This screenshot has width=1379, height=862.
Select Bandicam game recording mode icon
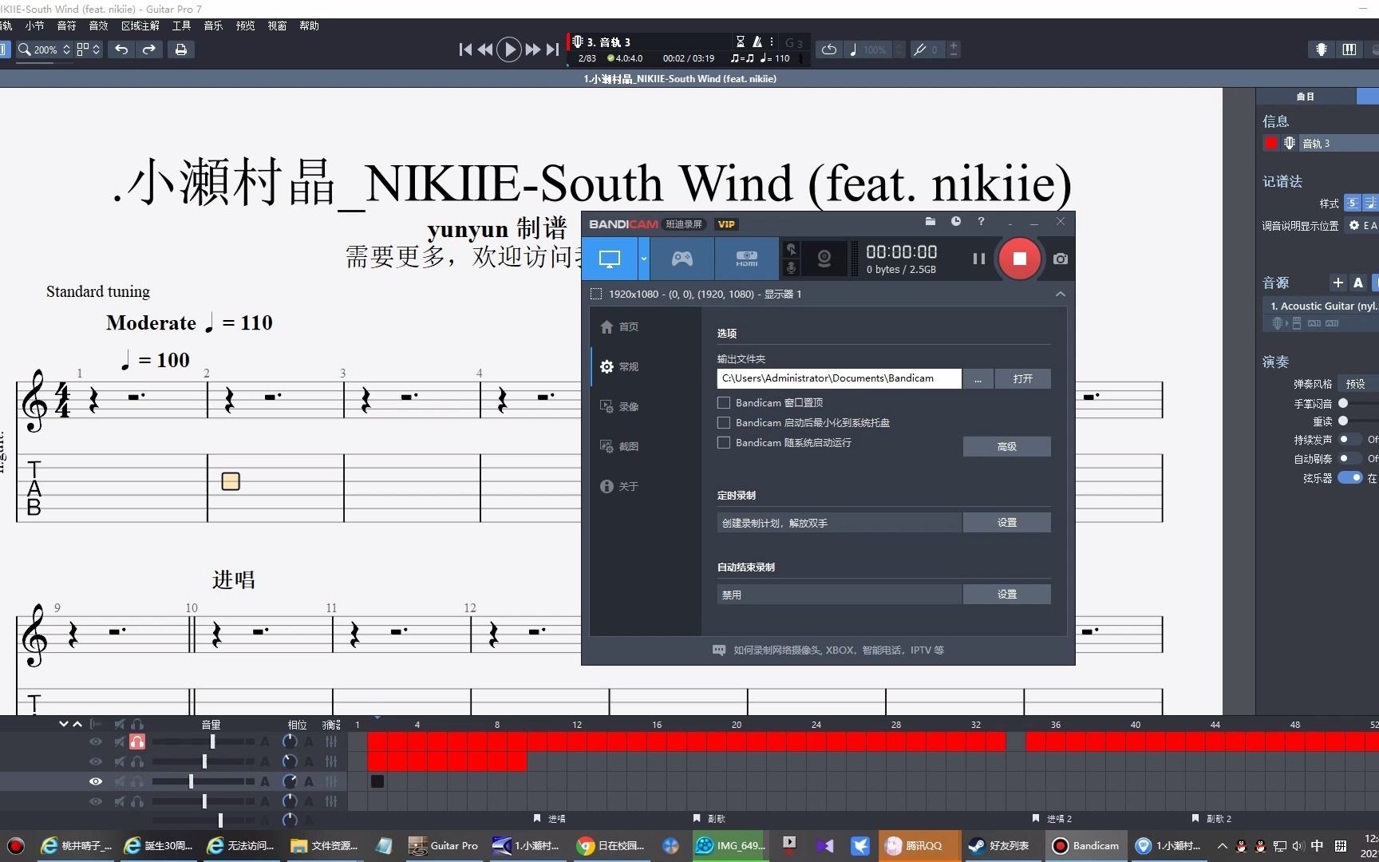click(682, 259)
